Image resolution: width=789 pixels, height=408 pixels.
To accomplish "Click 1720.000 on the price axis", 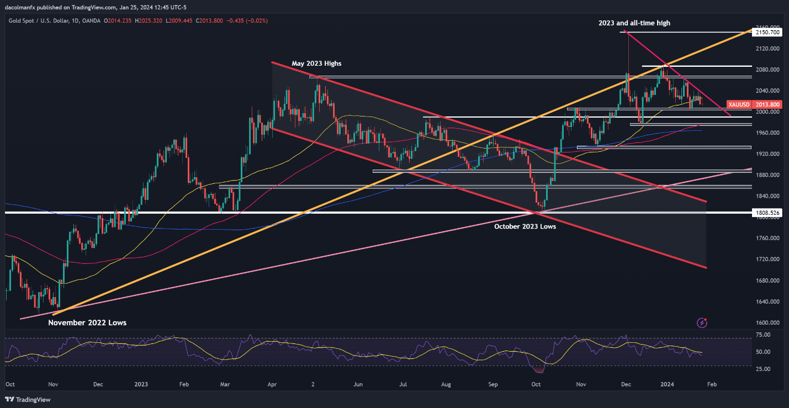I will [x=768, y=259].
